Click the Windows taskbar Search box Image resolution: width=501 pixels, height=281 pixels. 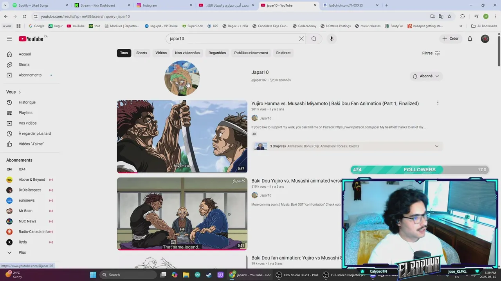[x=128, y=275]
